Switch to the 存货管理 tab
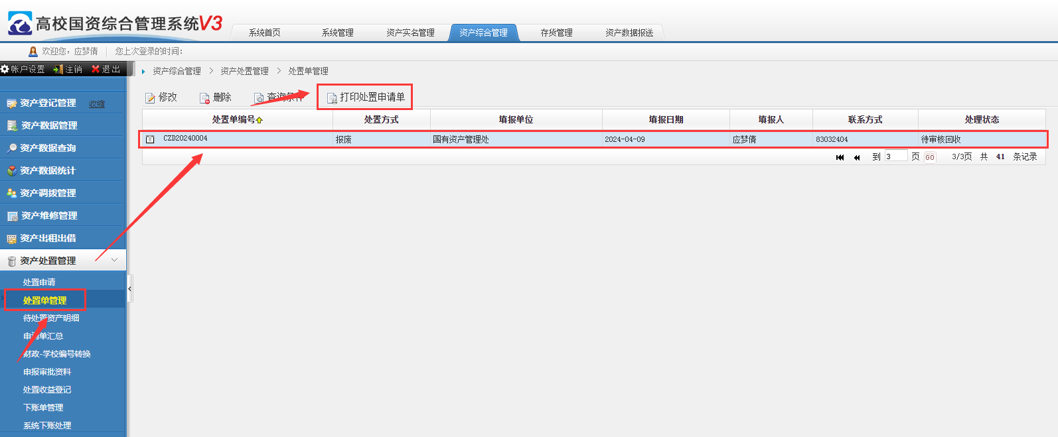Screen dimensions: 1058x437 click(556, 32)
